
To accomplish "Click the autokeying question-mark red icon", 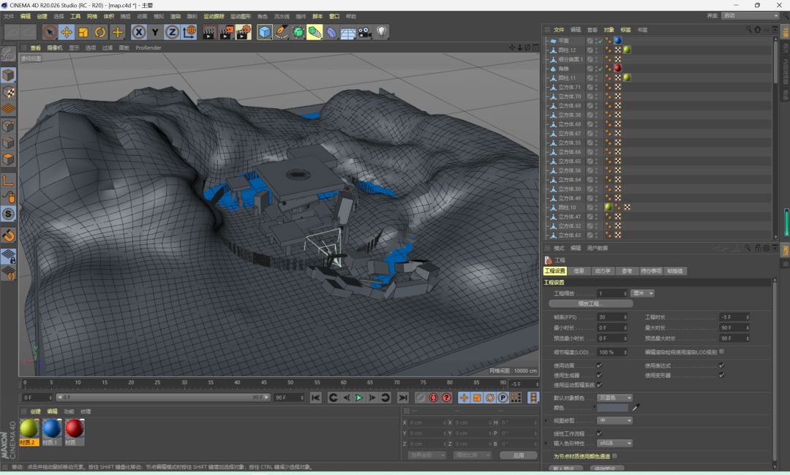I will coord(446,398).
